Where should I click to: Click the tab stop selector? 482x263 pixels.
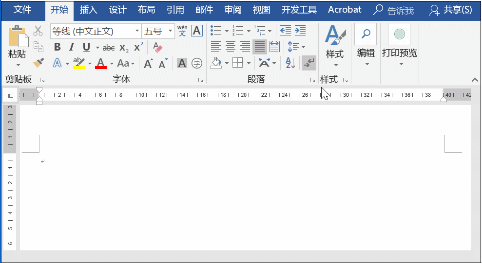10,96
